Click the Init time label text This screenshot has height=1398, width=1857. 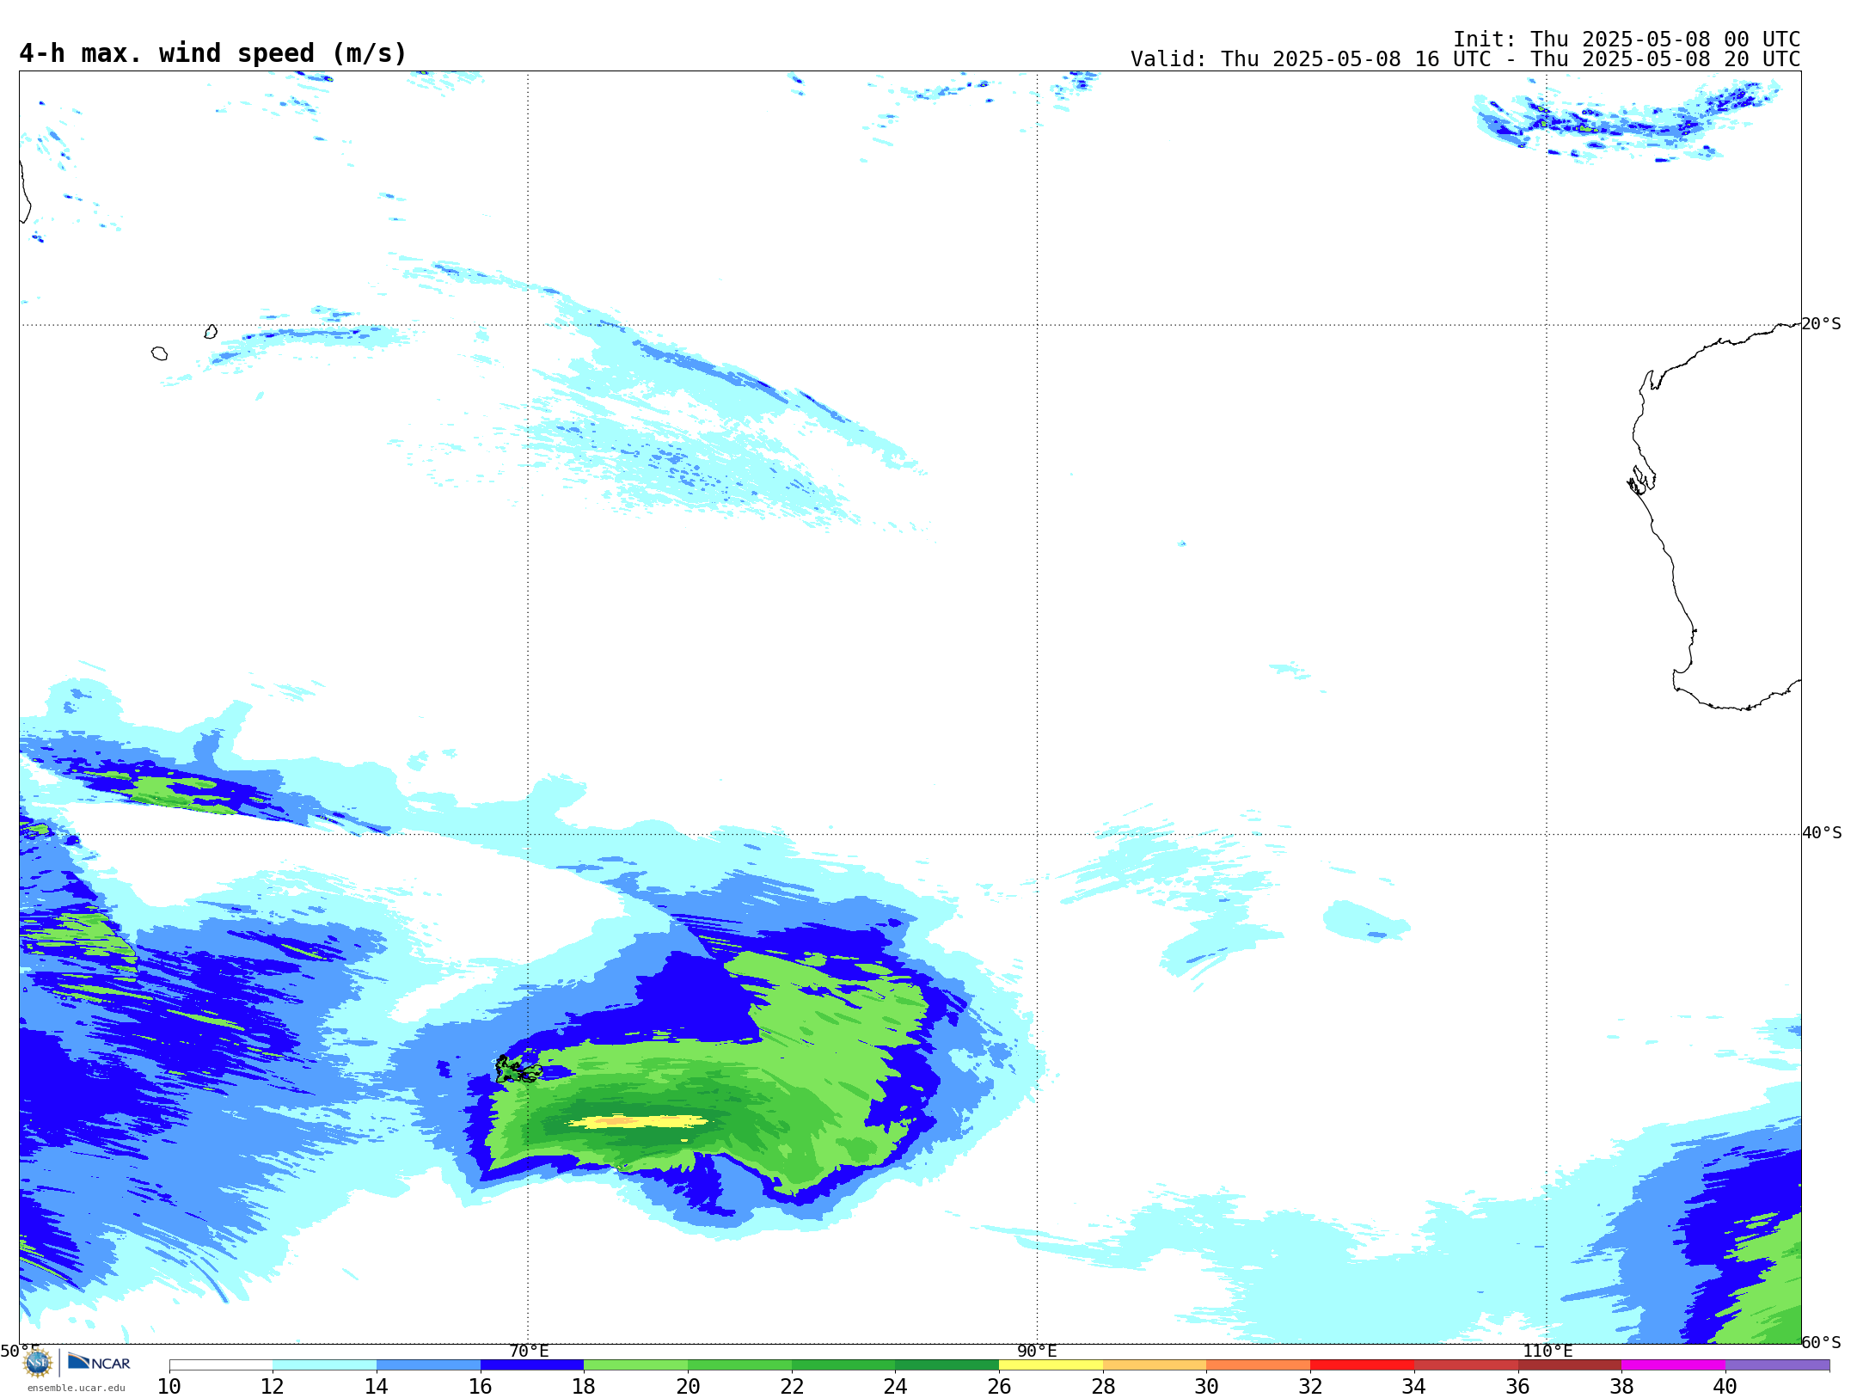pos(1627,39)
